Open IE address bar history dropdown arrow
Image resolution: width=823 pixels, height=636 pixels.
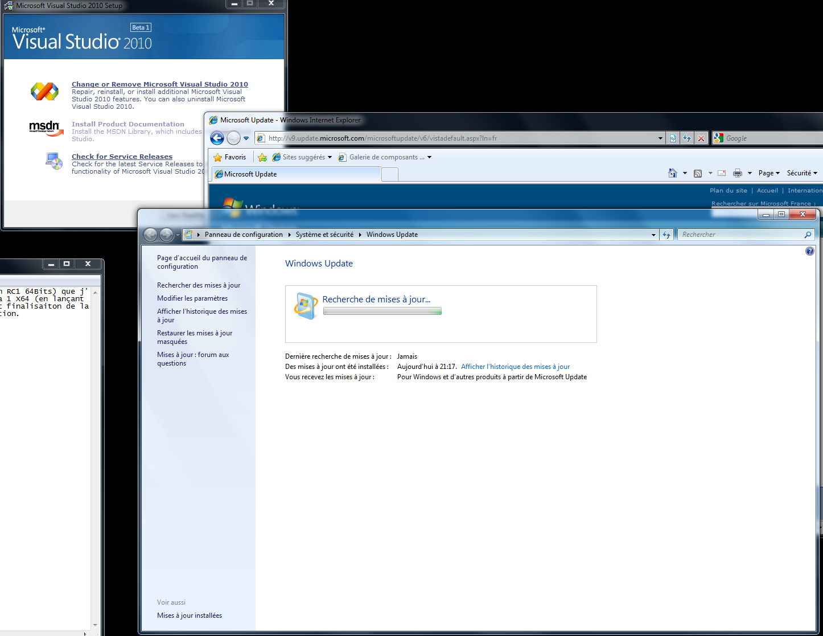pyautogui.click(x=660, y=138)
